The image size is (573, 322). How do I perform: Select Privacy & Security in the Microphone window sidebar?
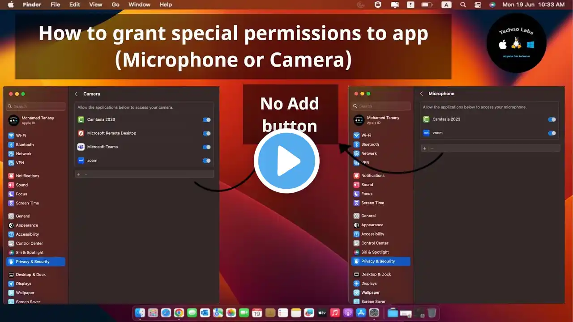pos(381,261)
